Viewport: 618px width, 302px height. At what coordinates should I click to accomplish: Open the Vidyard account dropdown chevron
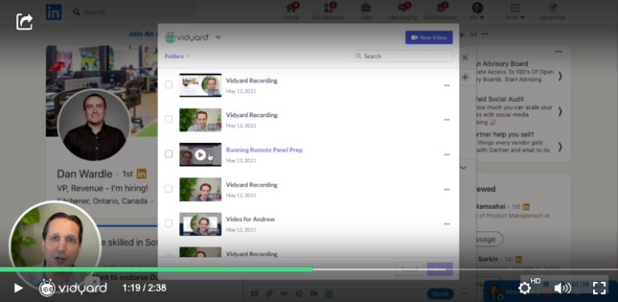coord(218,38)
